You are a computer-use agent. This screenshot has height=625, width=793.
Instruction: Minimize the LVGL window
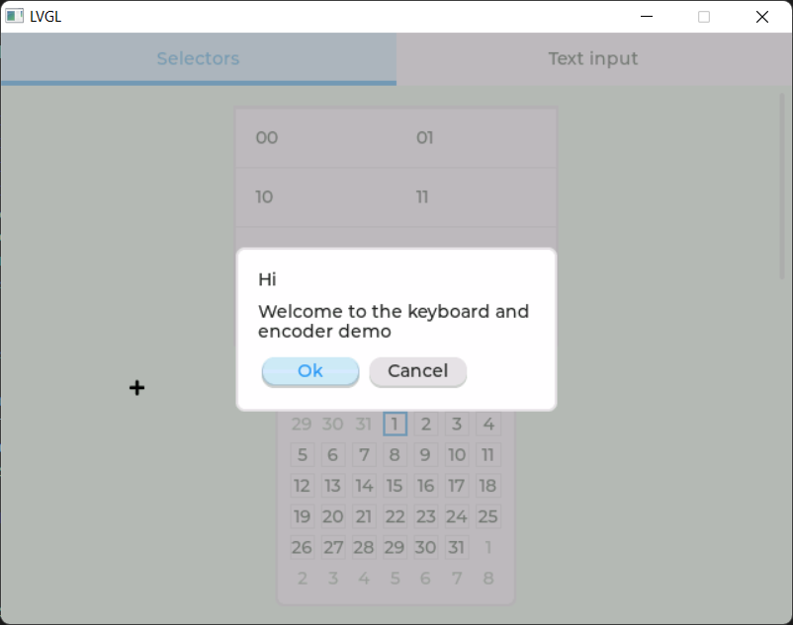click(647, 17)
